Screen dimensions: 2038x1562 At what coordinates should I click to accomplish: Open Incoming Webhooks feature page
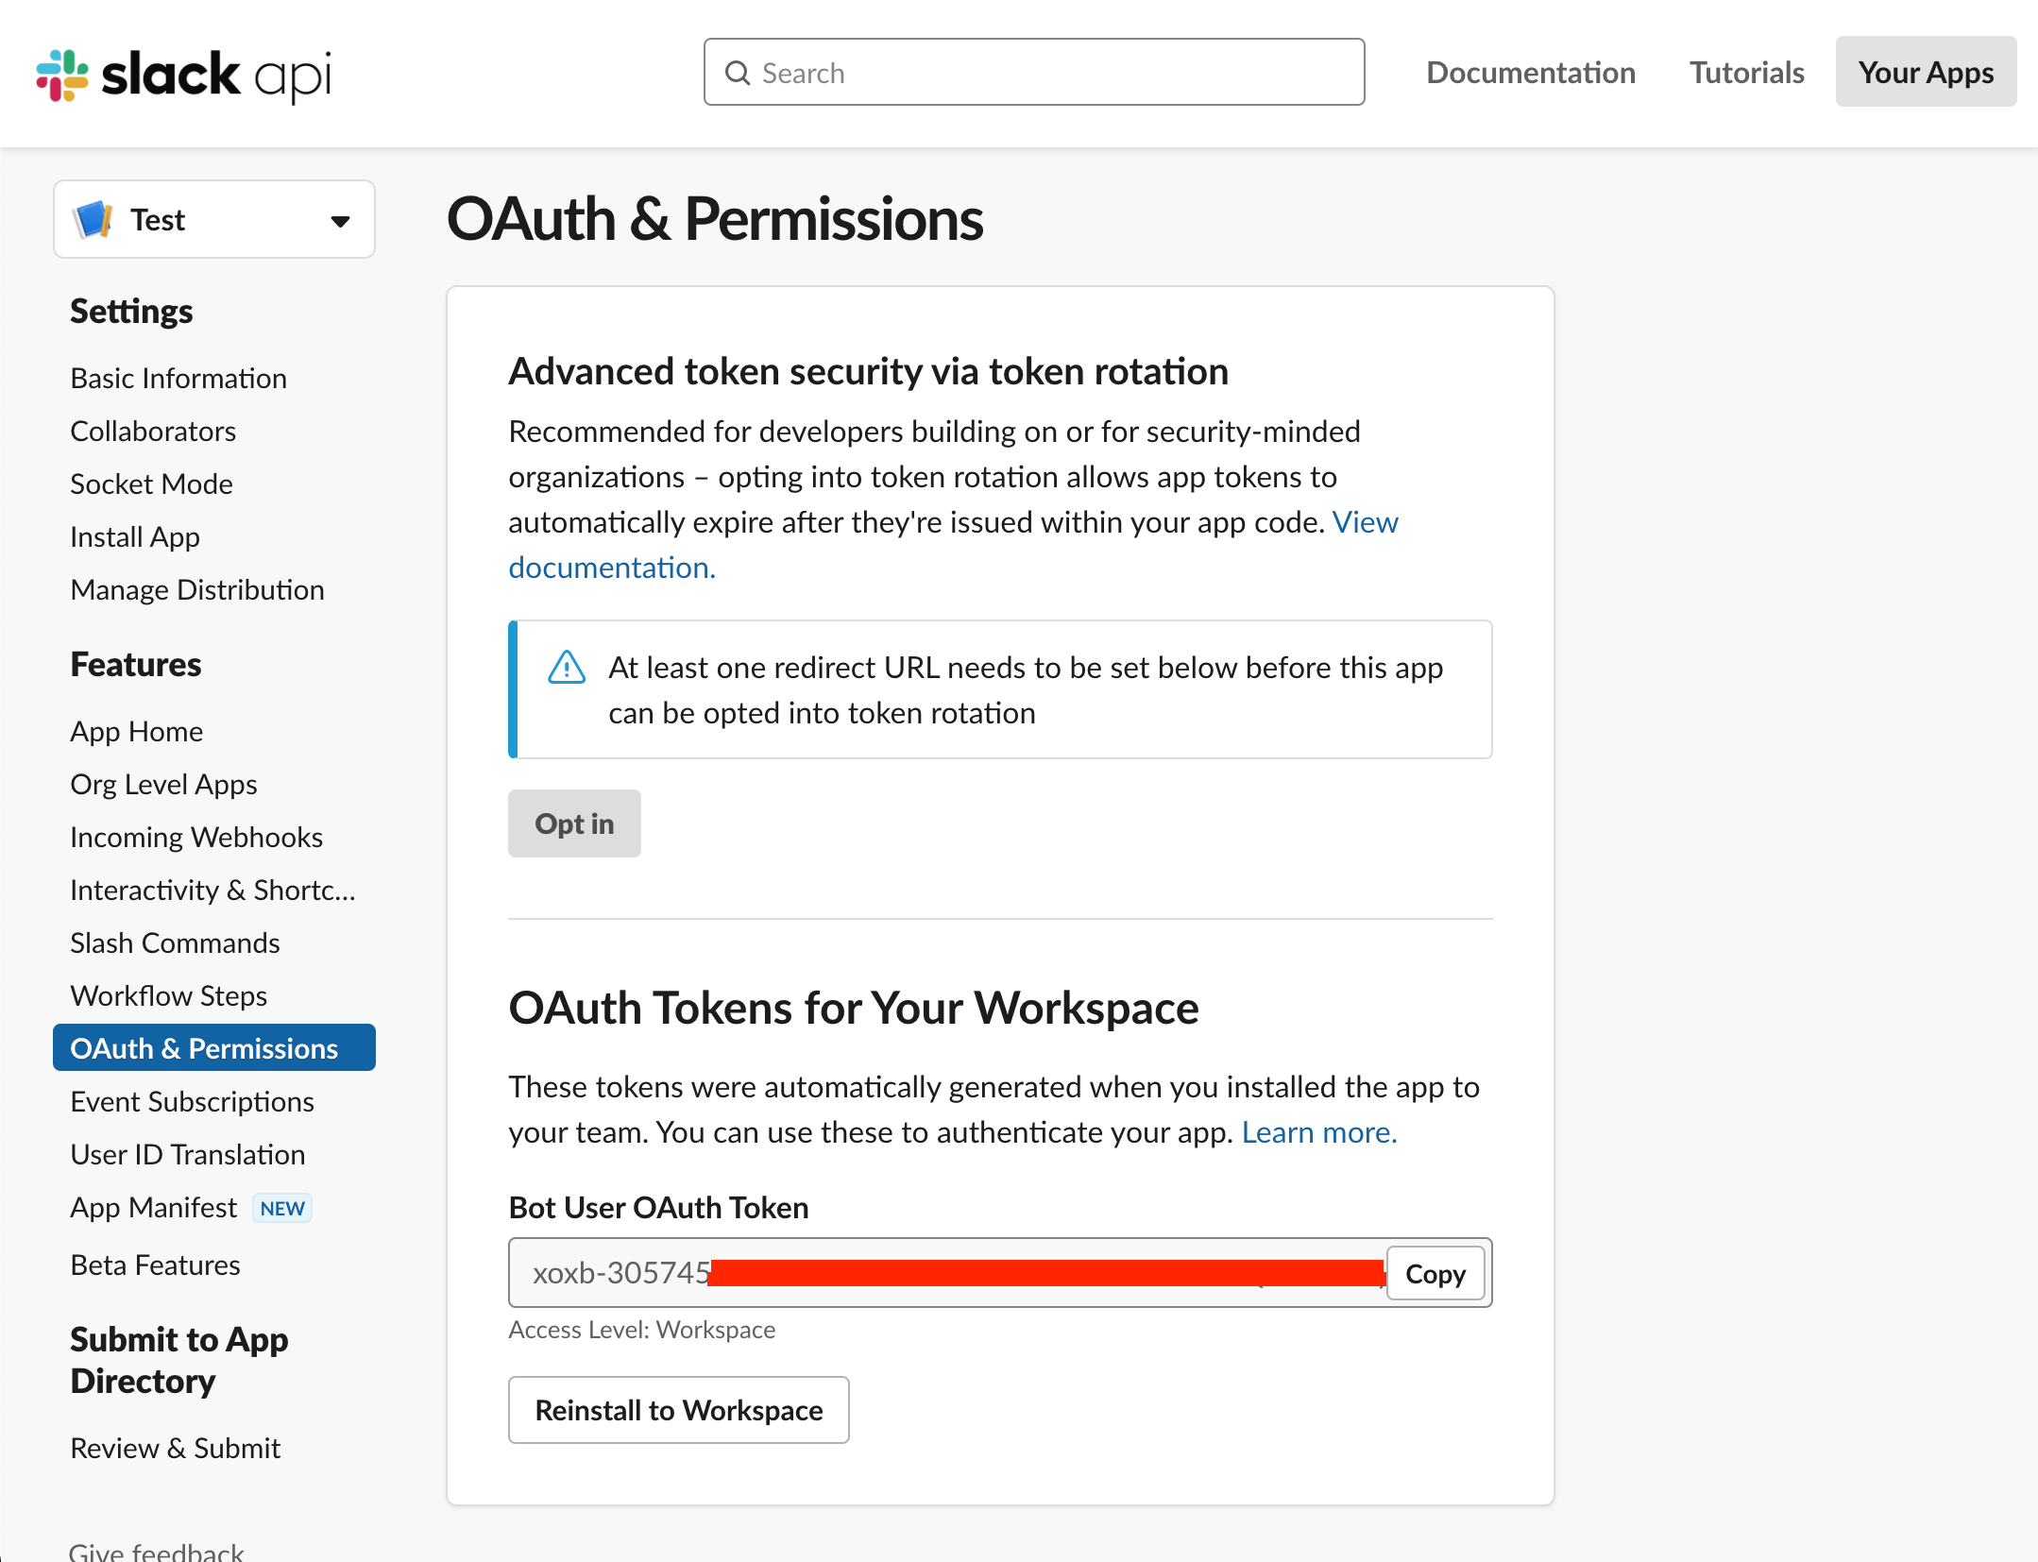(196, 838)
